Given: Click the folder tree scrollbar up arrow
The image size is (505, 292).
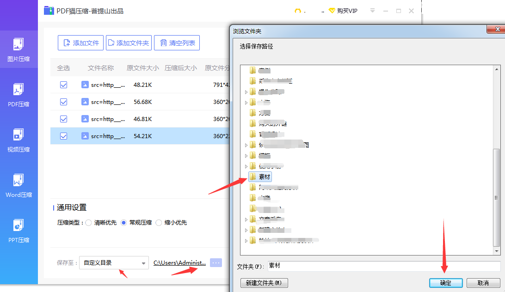Looking at the screenshot, I should click(x=497, y=69).
